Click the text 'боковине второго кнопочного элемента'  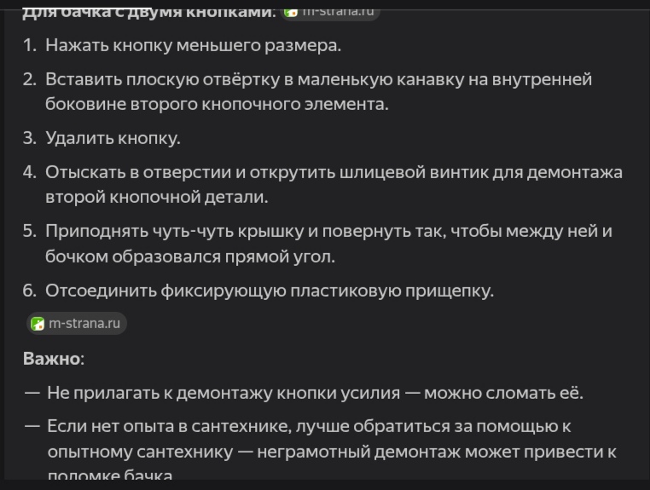tap(217, 104)
